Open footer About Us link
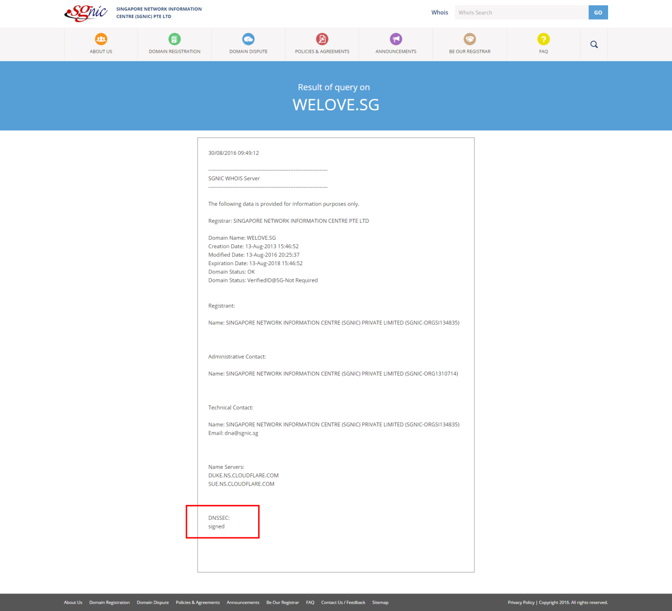Viewport: 672px width, 611px height. pyautogui.click(x=73, y=603)
